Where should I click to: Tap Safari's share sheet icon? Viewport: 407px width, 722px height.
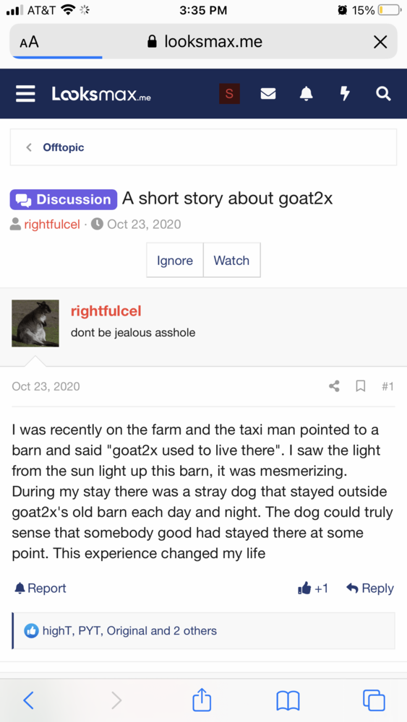click(x=202, y=700)
